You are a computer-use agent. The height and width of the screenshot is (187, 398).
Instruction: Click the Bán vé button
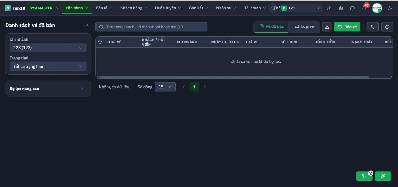click(x=347, y=27)
